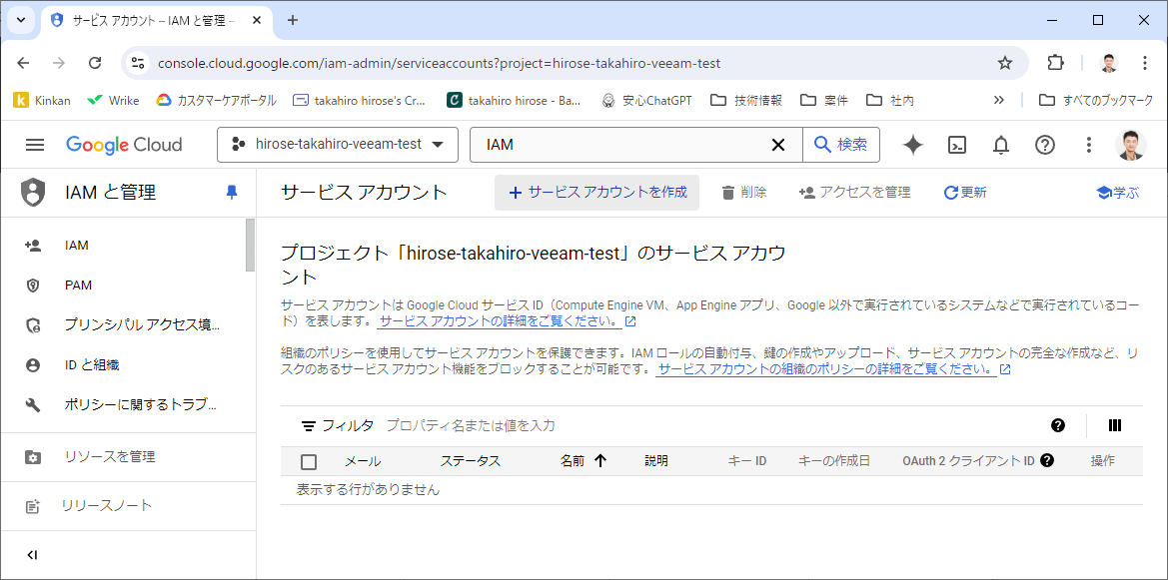Open the hirose-takahiro-veeam-test project selector

tap(338, 145)
